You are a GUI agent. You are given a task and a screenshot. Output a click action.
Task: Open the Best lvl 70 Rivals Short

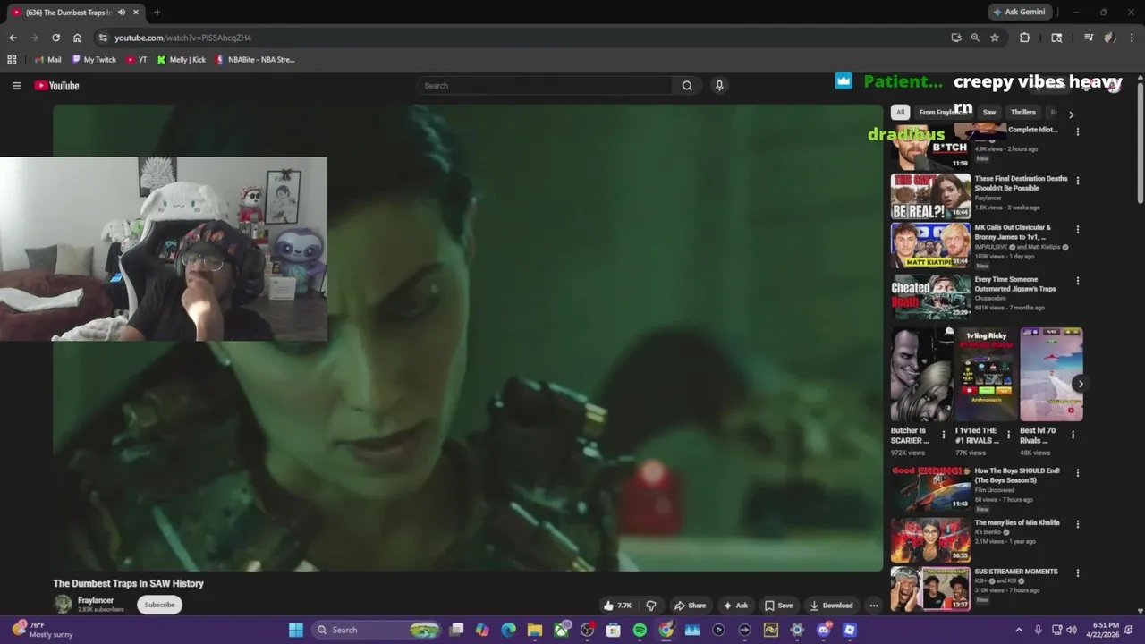[x=1051, y=374]
